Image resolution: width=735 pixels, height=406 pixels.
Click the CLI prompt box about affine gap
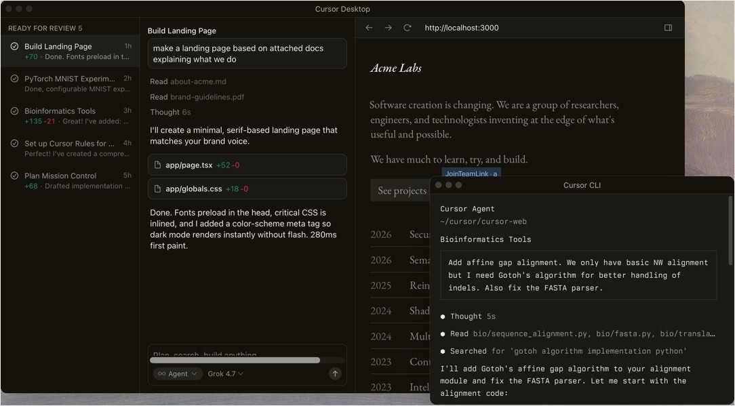578,275
